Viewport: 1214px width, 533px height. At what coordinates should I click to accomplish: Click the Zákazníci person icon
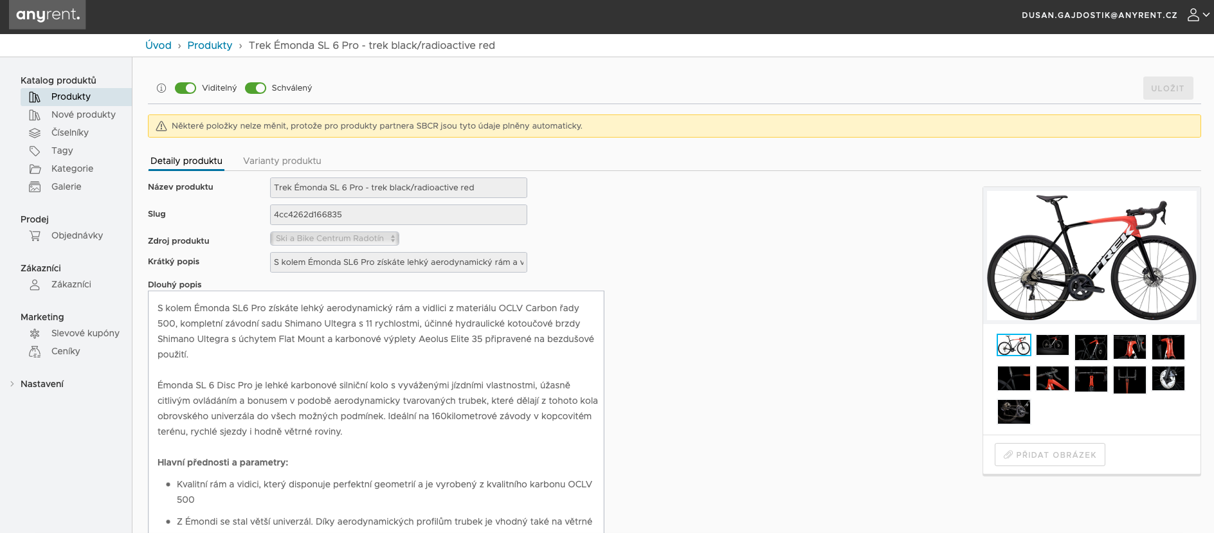(x=35, y=285)
